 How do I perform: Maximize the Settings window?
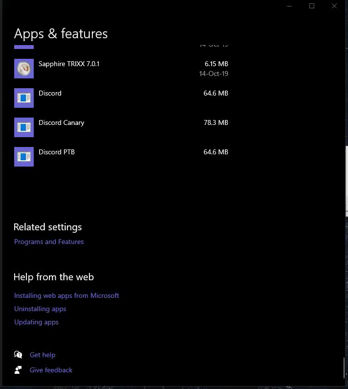coord(312,6)
